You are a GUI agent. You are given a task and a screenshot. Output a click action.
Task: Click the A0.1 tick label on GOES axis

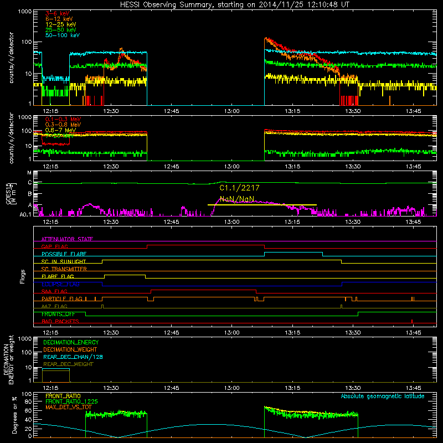click(x=25, y=215)
